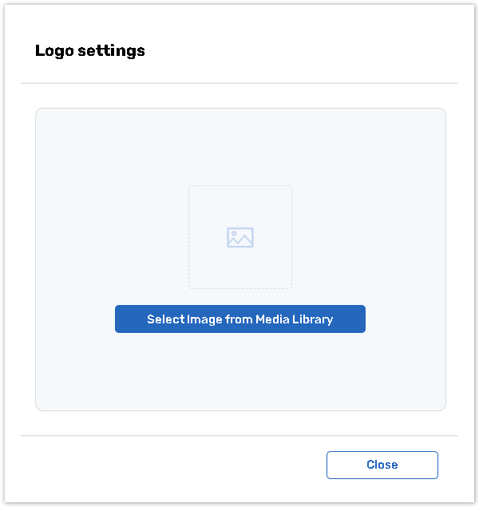The image size is (479, 507).
Task: Tap the landscape photo icon
Action: (x=240, y=237)
